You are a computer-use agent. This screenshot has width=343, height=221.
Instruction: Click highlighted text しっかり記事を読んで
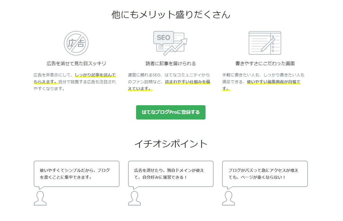[x=95, y=75]
